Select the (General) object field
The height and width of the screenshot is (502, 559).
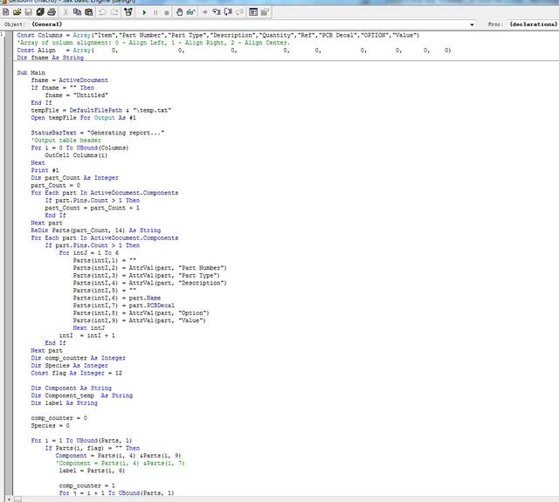(x=253, y=24)
